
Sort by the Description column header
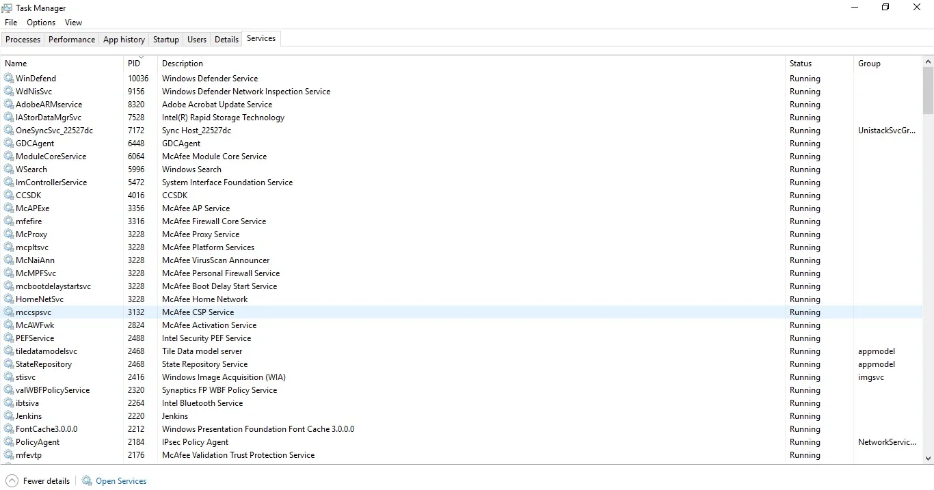tap(471, 63)
